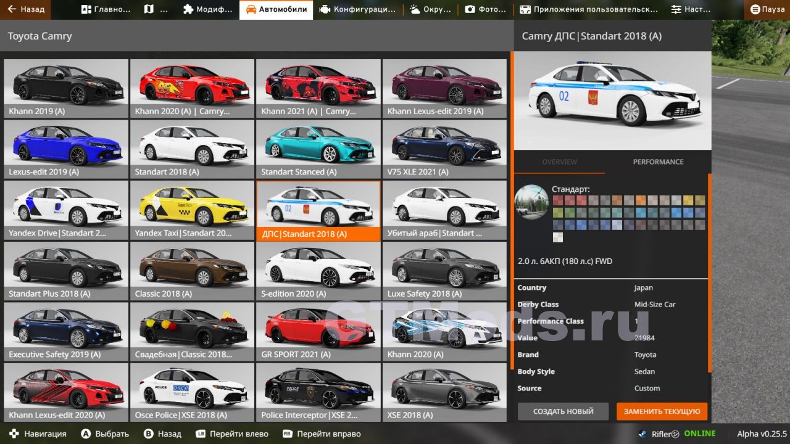Select yellow Yandex Taxi|Standart configuration
The width and height of the screenshot is (790, 444).
click(x=192, y=210)
